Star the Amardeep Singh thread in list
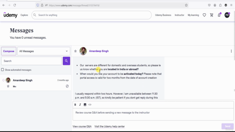This screenshot has width=235, height=132. click(8, 86)
